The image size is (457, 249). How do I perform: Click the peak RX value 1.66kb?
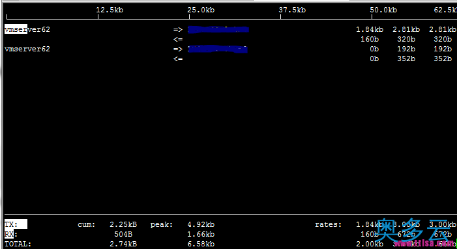click(x=201, y=234)
